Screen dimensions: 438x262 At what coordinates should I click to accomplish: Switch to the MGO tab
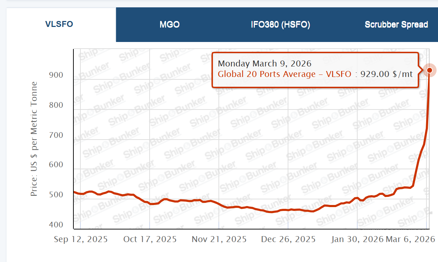pos(170,24)
